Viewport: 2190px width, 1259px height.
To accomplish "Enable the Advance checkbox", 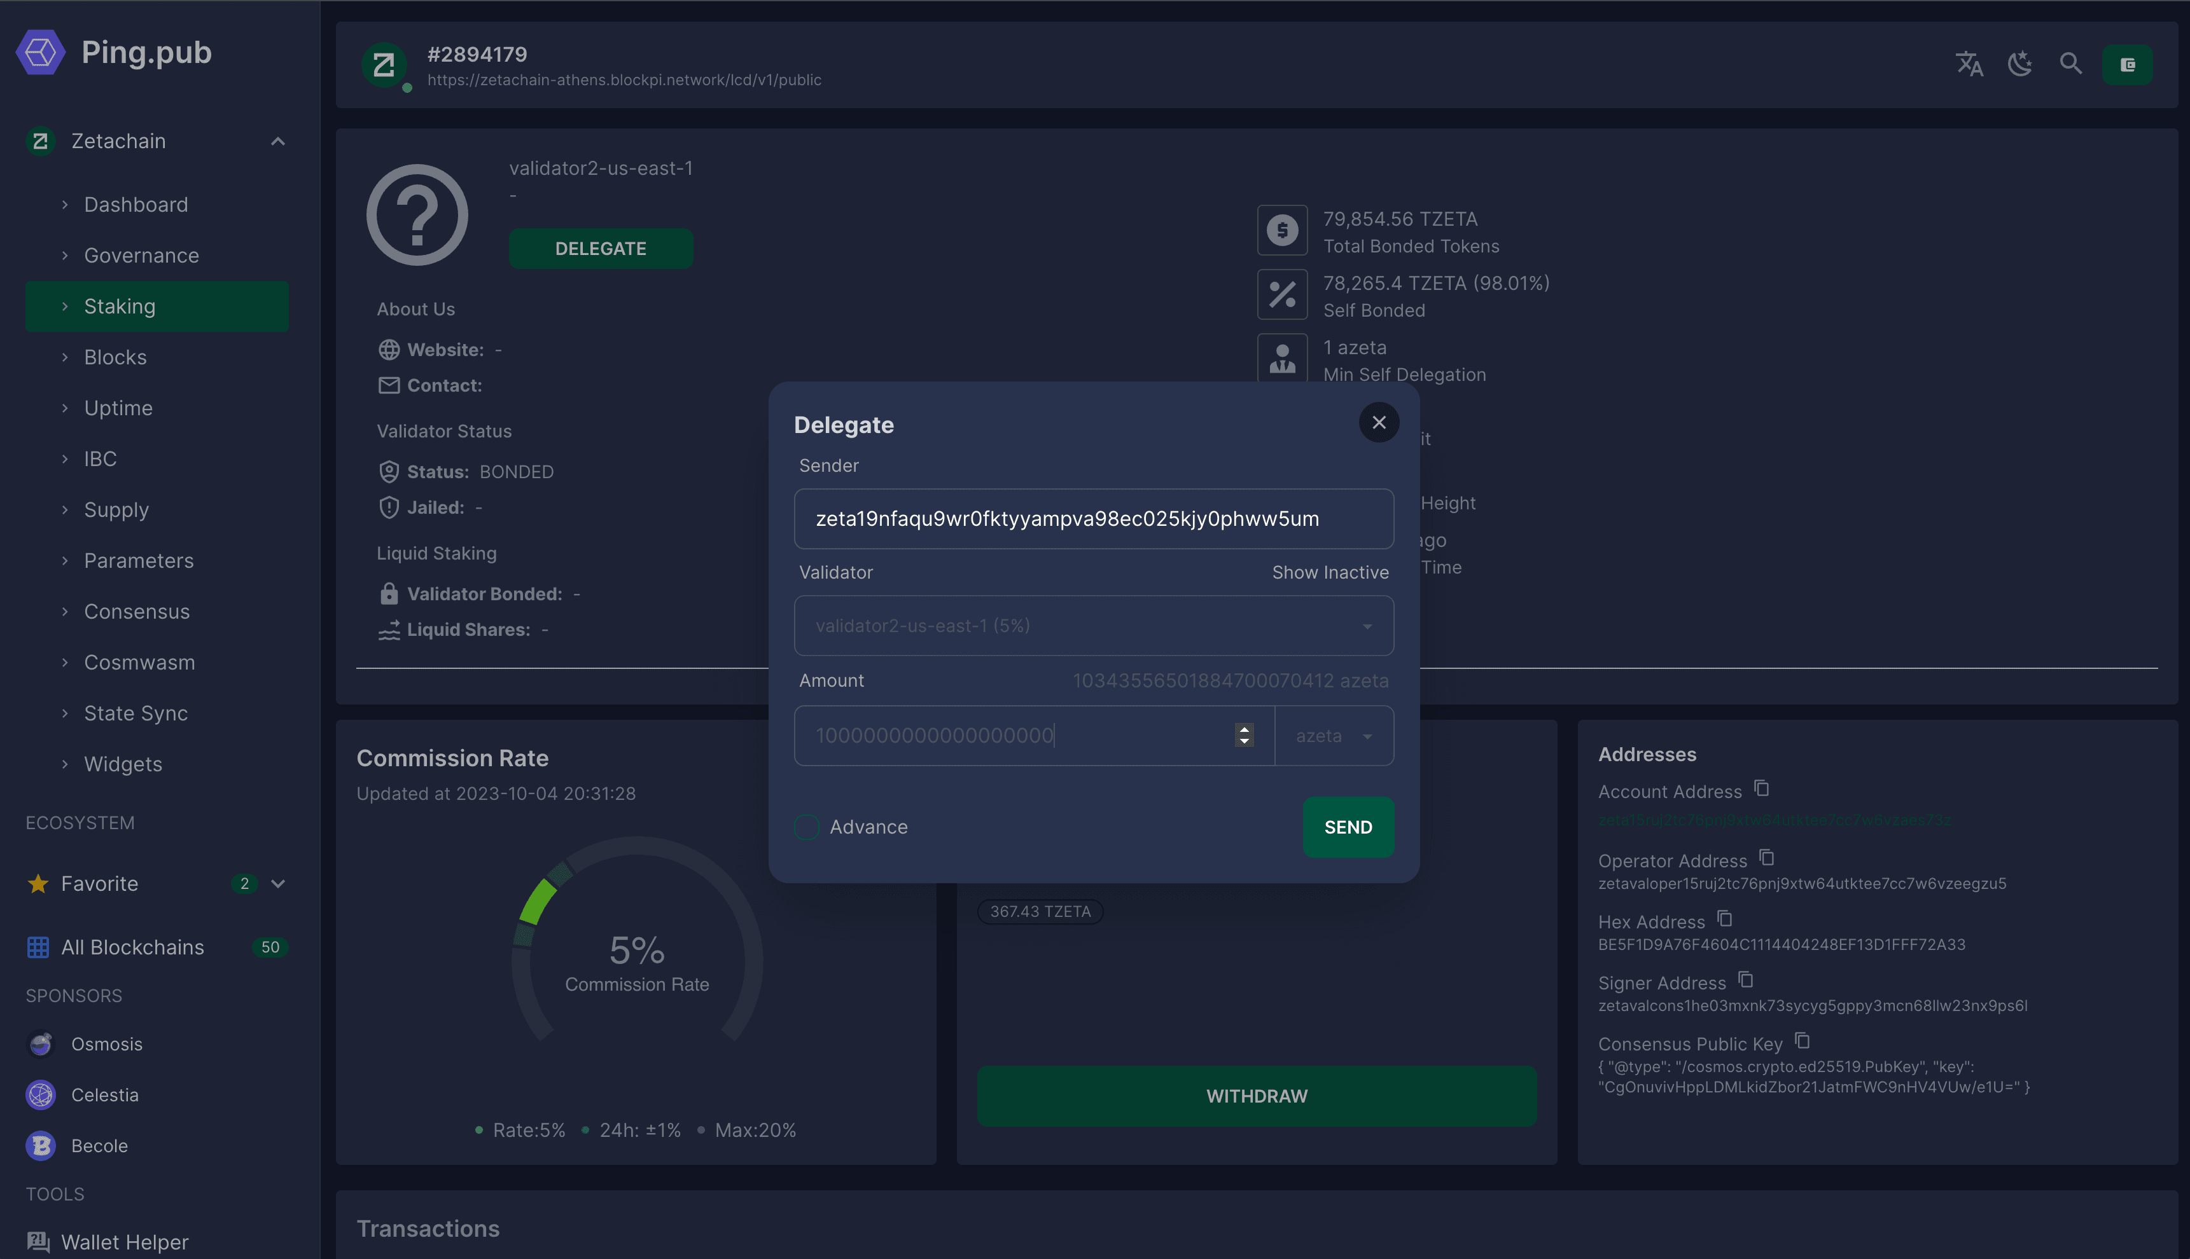I will click(x=807, y=827).
